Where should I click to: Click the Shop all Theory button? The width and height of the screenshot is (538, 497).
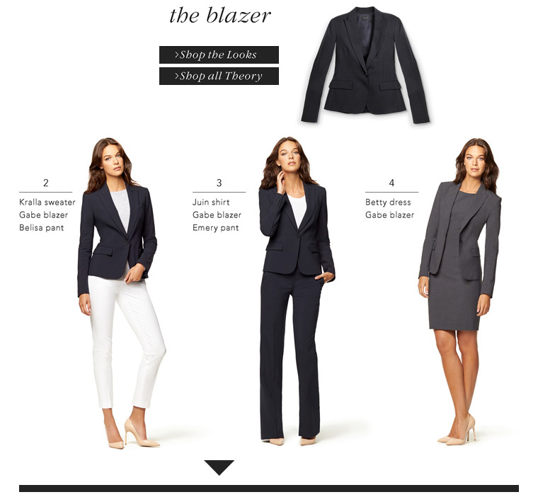(x=219, y=76)
